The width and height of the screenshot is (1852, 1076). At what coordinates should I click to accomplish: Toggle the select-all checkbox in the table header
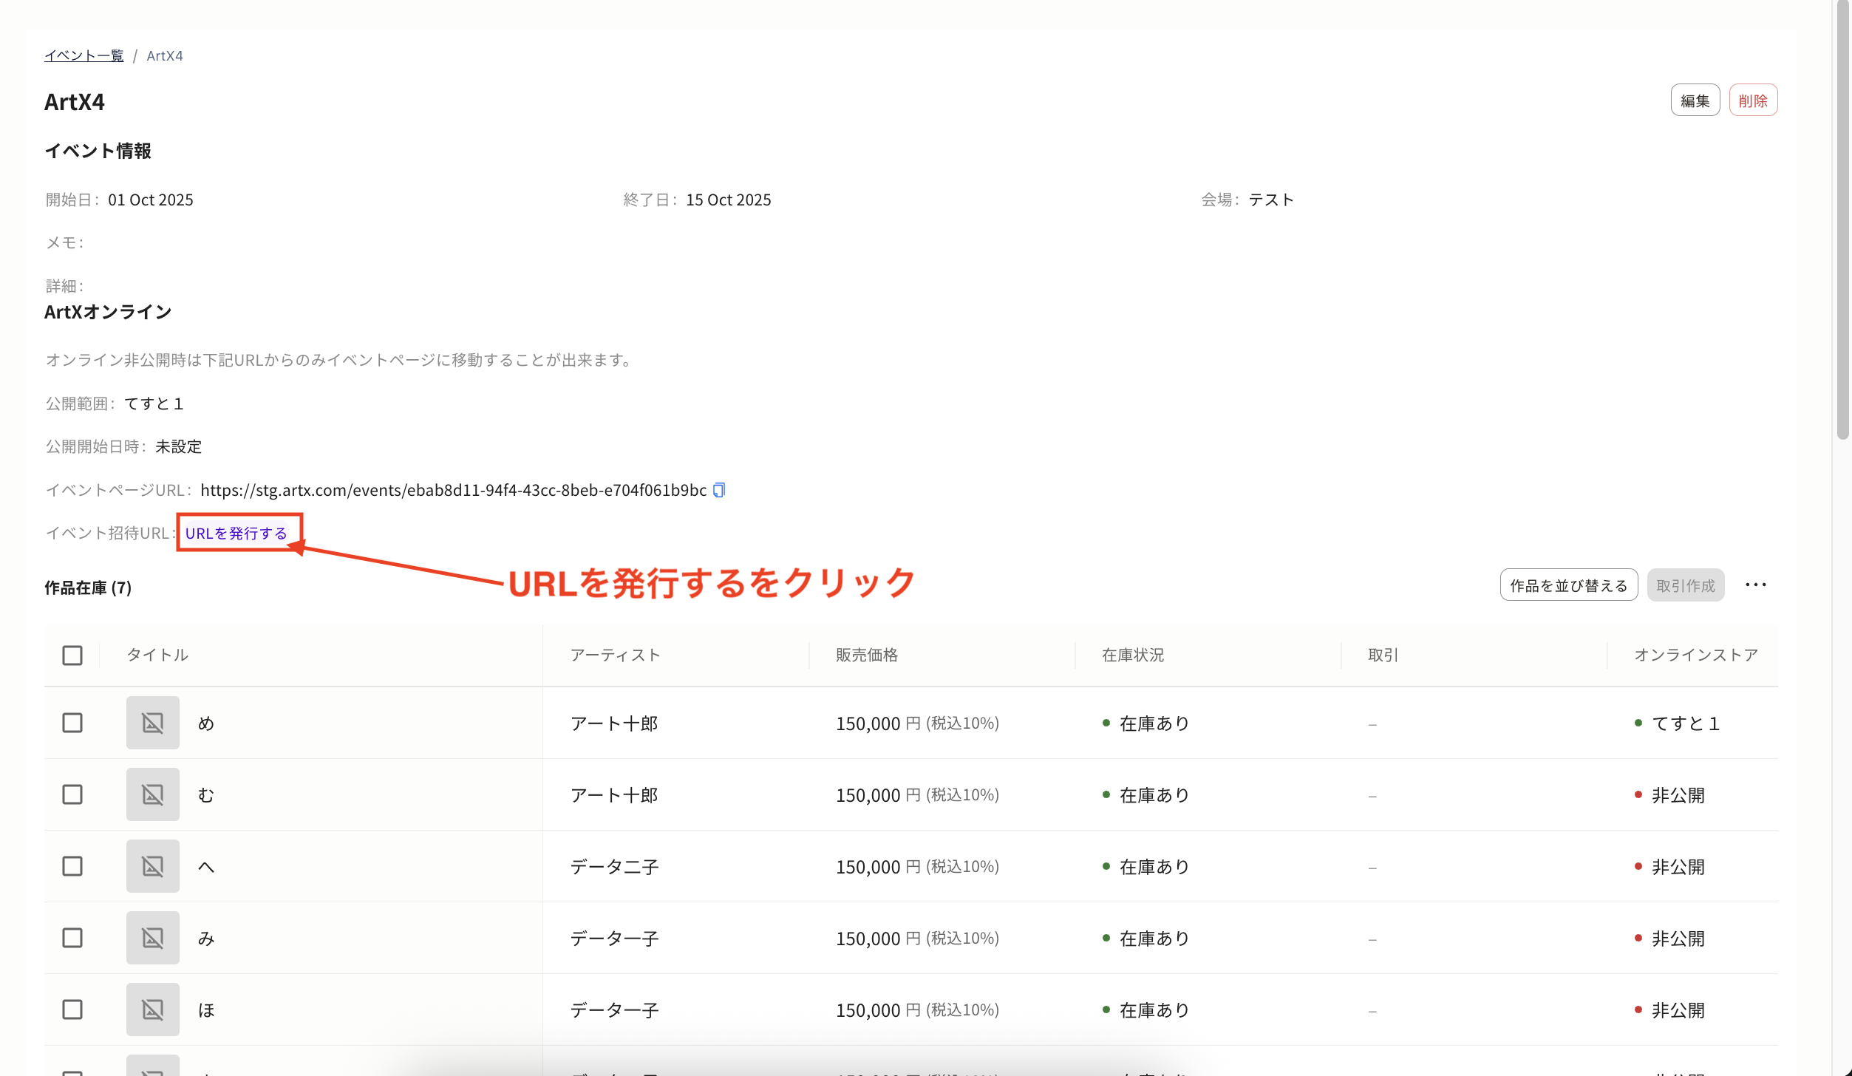coord(72,655)
